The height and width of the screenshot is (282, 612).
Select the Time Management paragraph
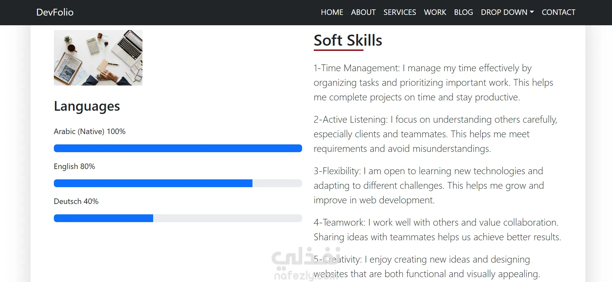434,83
